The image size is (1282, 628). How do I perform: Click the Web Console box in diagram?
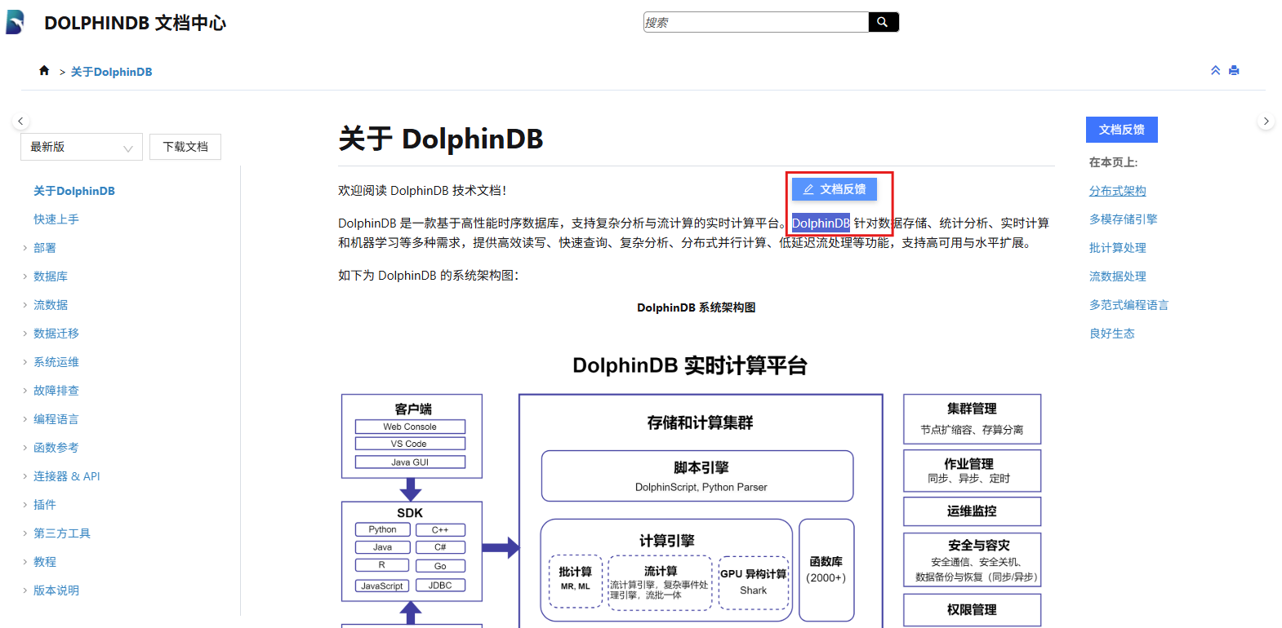click(410, 427)
